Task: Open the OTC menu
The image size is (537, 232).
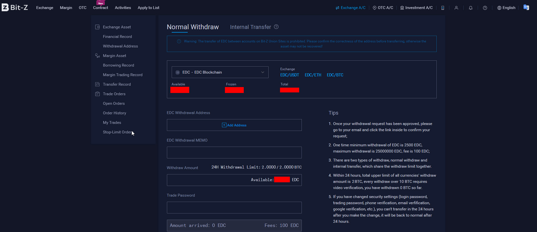Action: (83, 8)
